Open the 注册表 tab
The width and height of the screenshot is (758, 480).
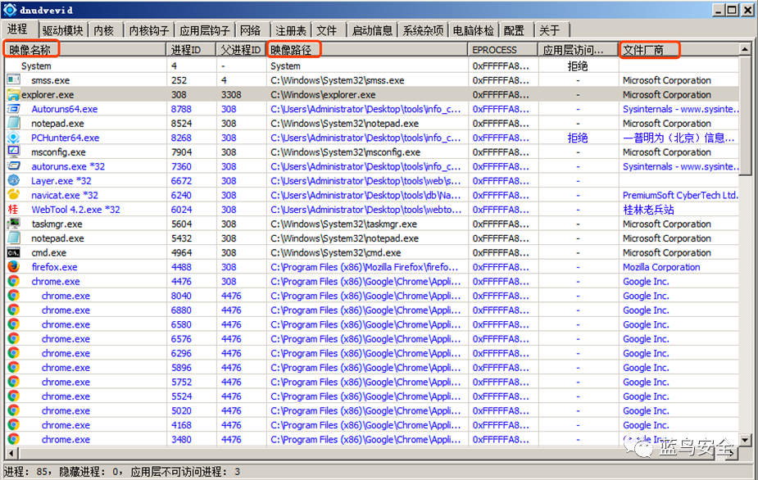(x=291, y=30)
